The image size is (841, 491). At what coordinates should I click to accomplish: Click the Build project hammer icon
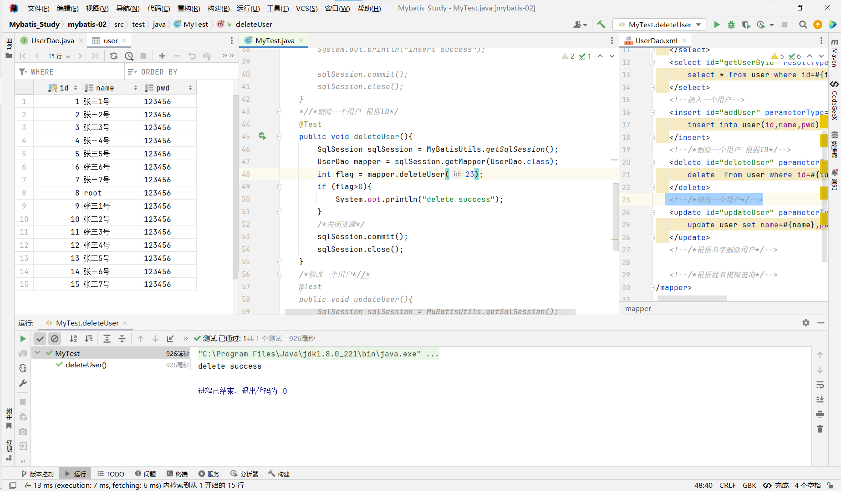[601, 25]
